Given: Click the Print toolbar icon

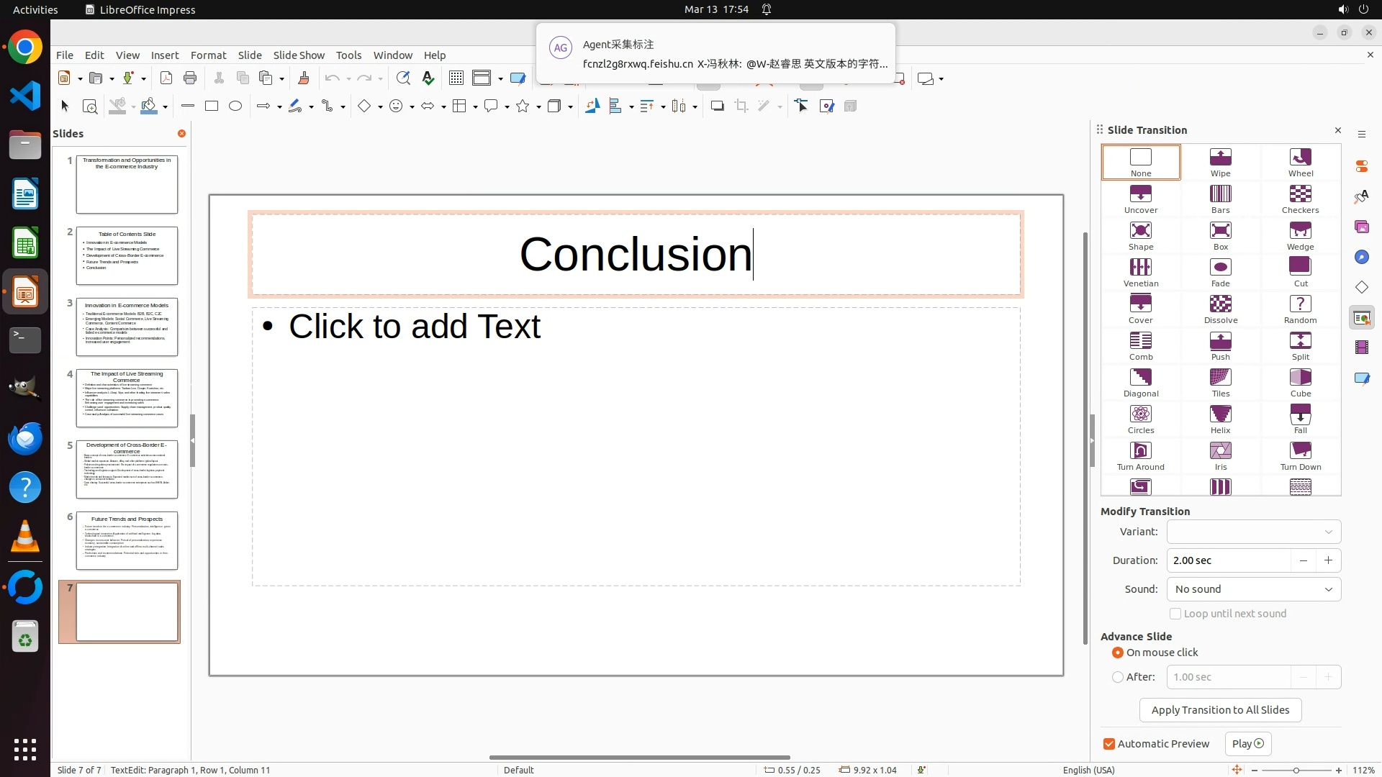Looking at the screenshot, I should click(190, 78).
